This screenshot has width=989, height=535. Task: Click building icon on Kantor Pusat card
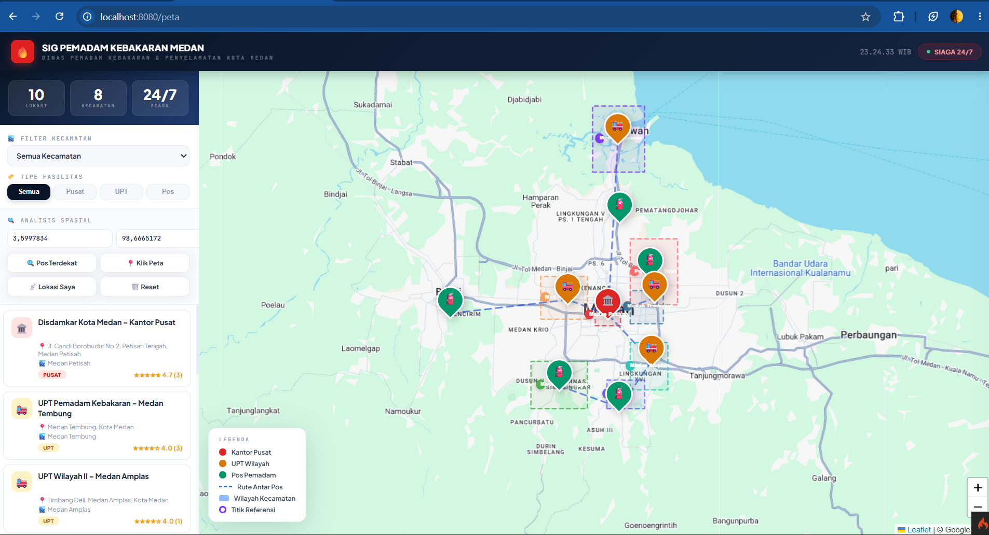[22, 328]
